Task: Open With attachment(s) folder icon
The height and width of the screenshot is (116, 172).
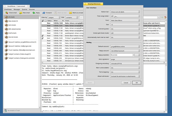Action: (x=6, y=29)
